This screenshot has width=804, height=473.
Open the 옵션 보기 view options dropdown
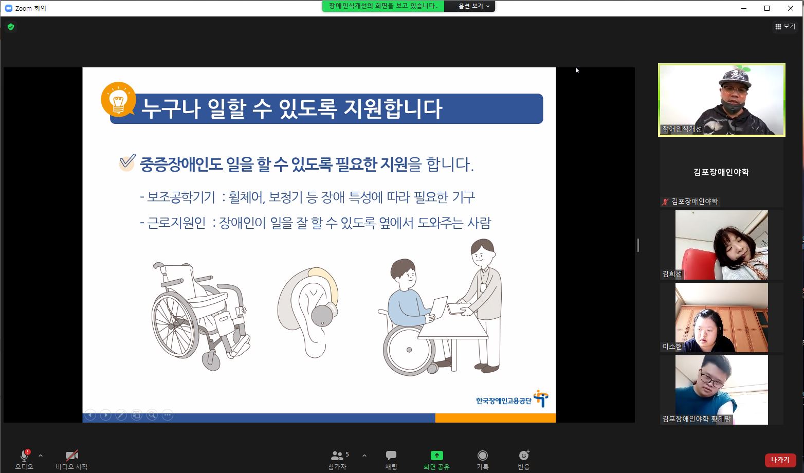[x=474, y=6]
